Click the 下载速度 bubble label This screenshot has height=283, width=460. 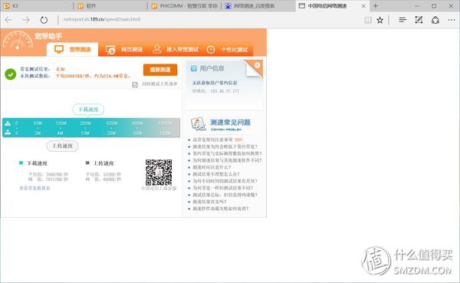point(88,110)
